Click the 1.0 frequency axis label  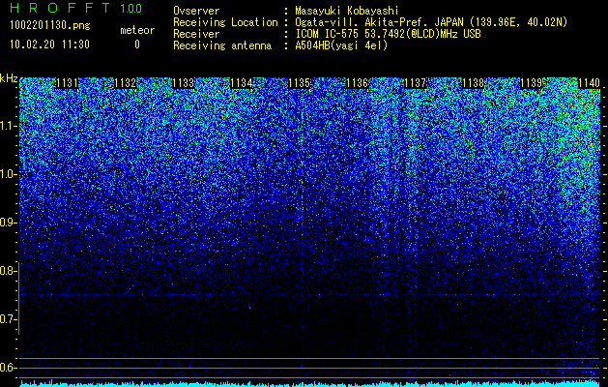click(x=8, y=174)
